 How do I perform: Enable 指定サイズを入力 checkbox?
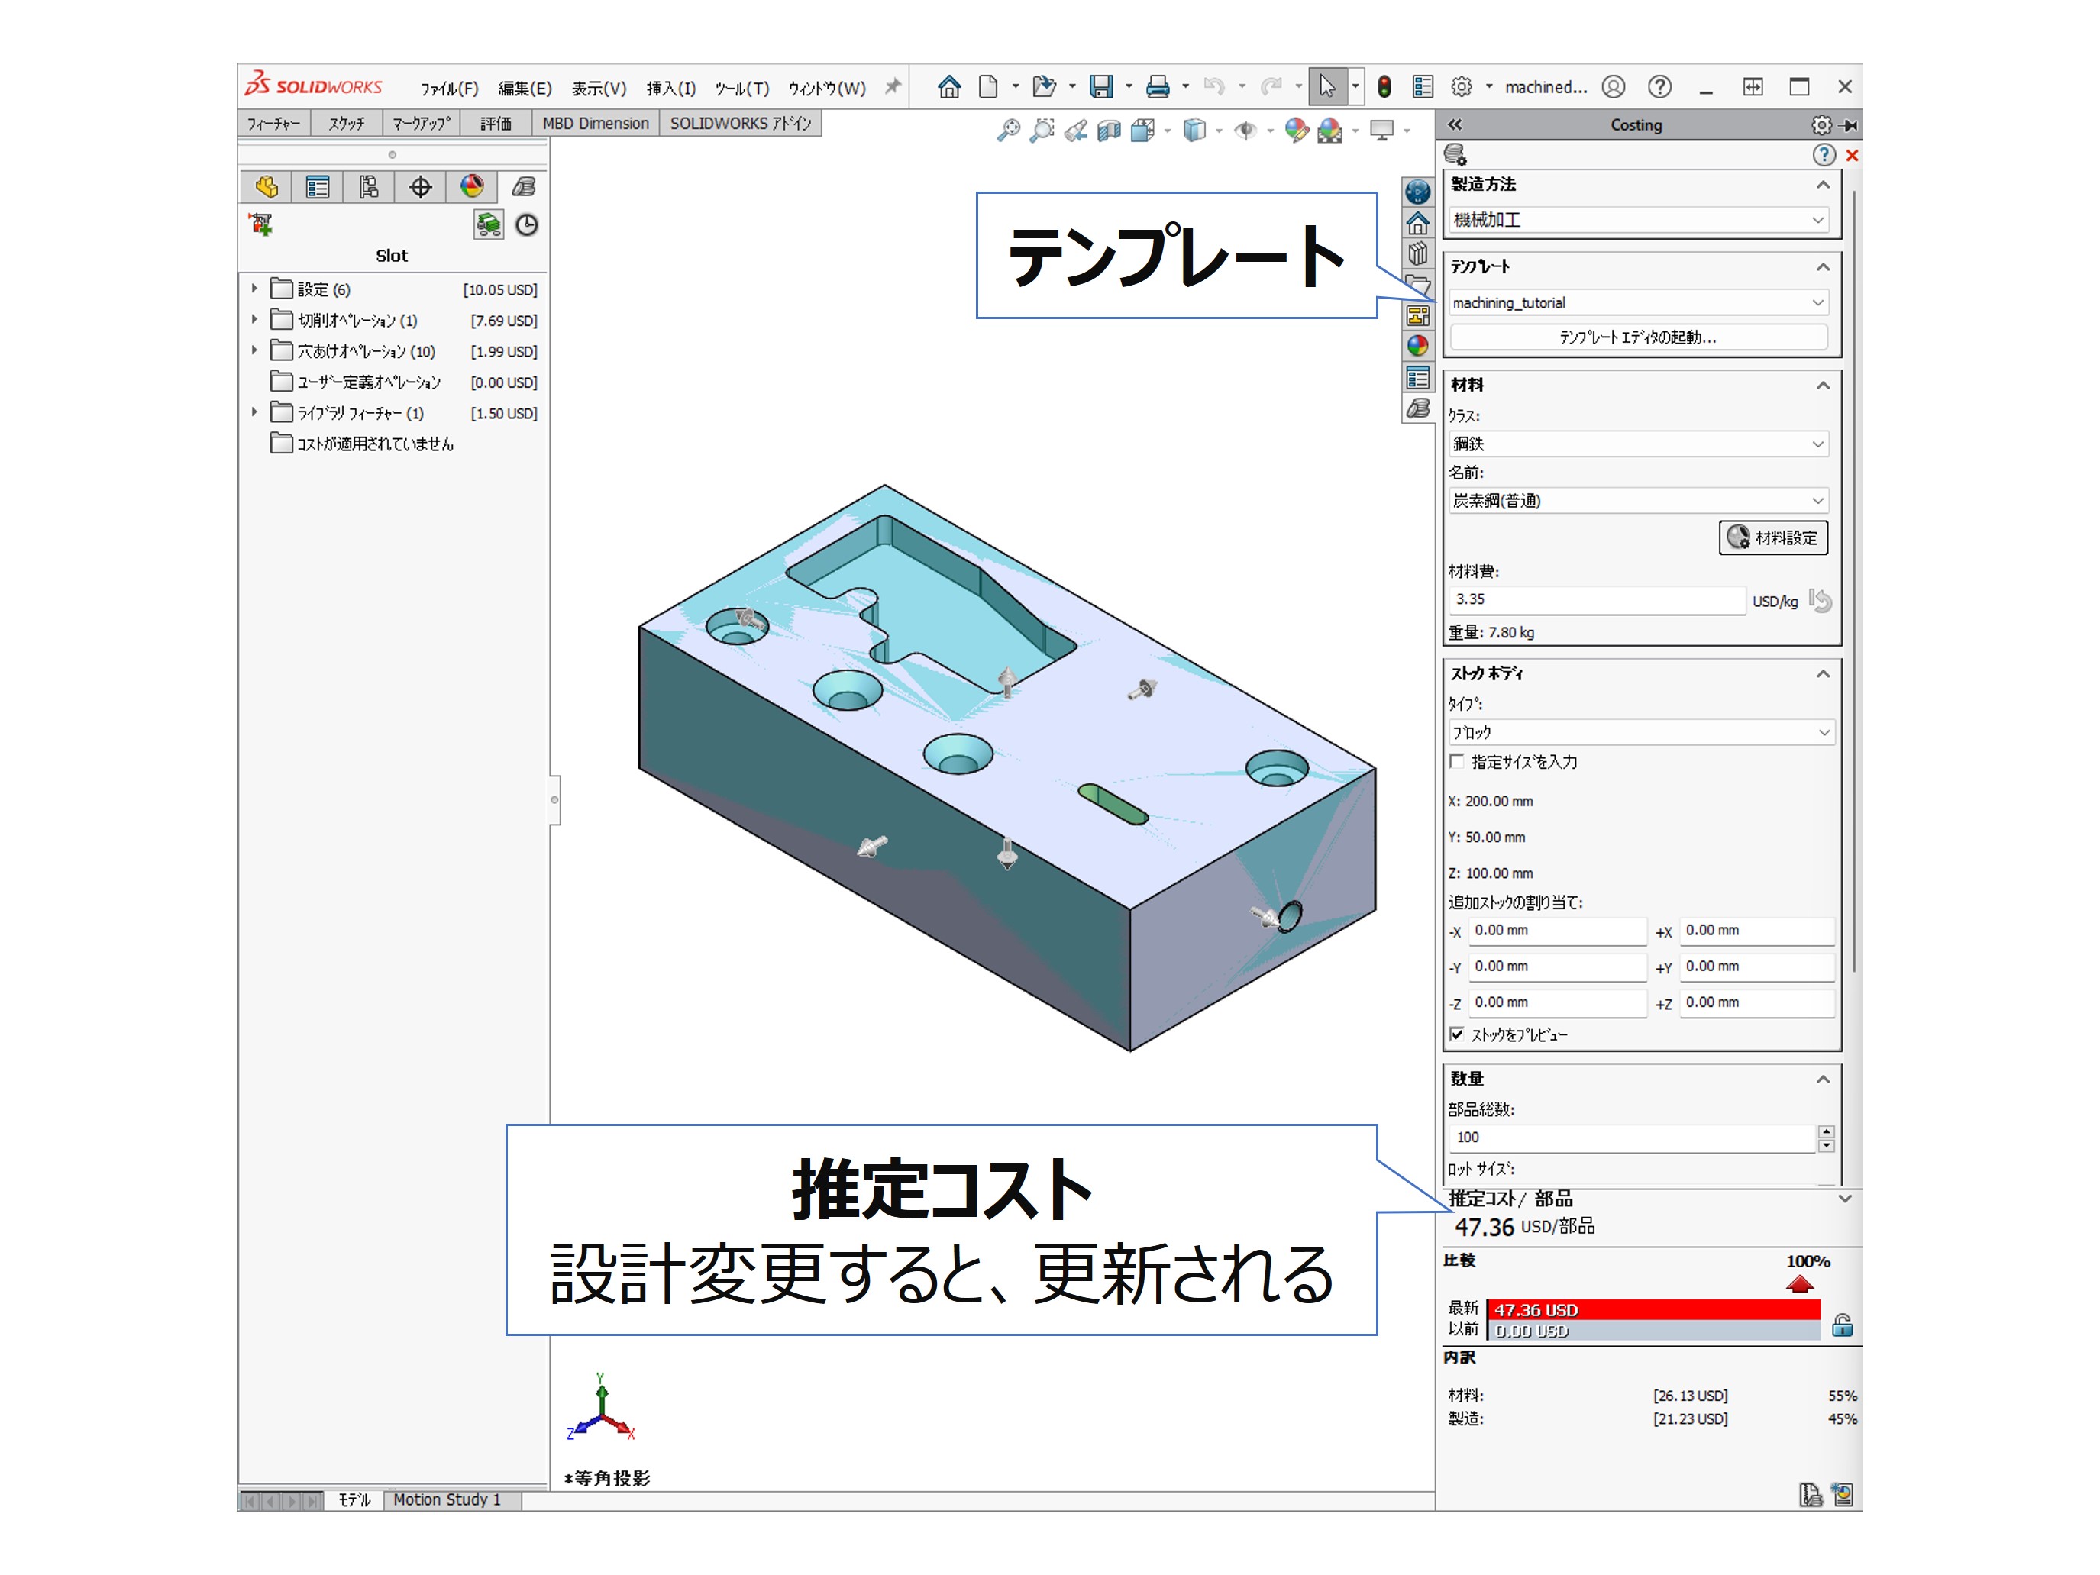coord(1457,761)
